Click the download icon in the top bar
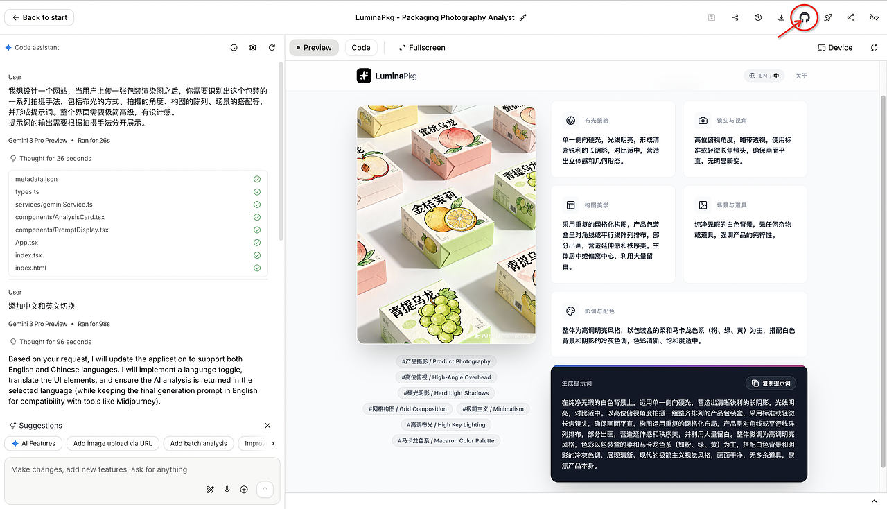Screen dimensions: 887x509 (x=780, y=17)
